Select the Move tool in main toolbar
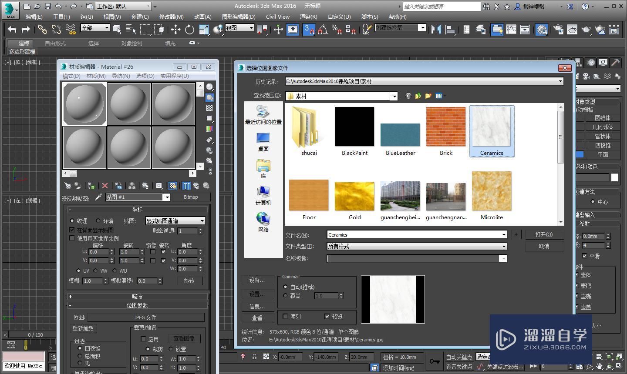 (175, 29)
